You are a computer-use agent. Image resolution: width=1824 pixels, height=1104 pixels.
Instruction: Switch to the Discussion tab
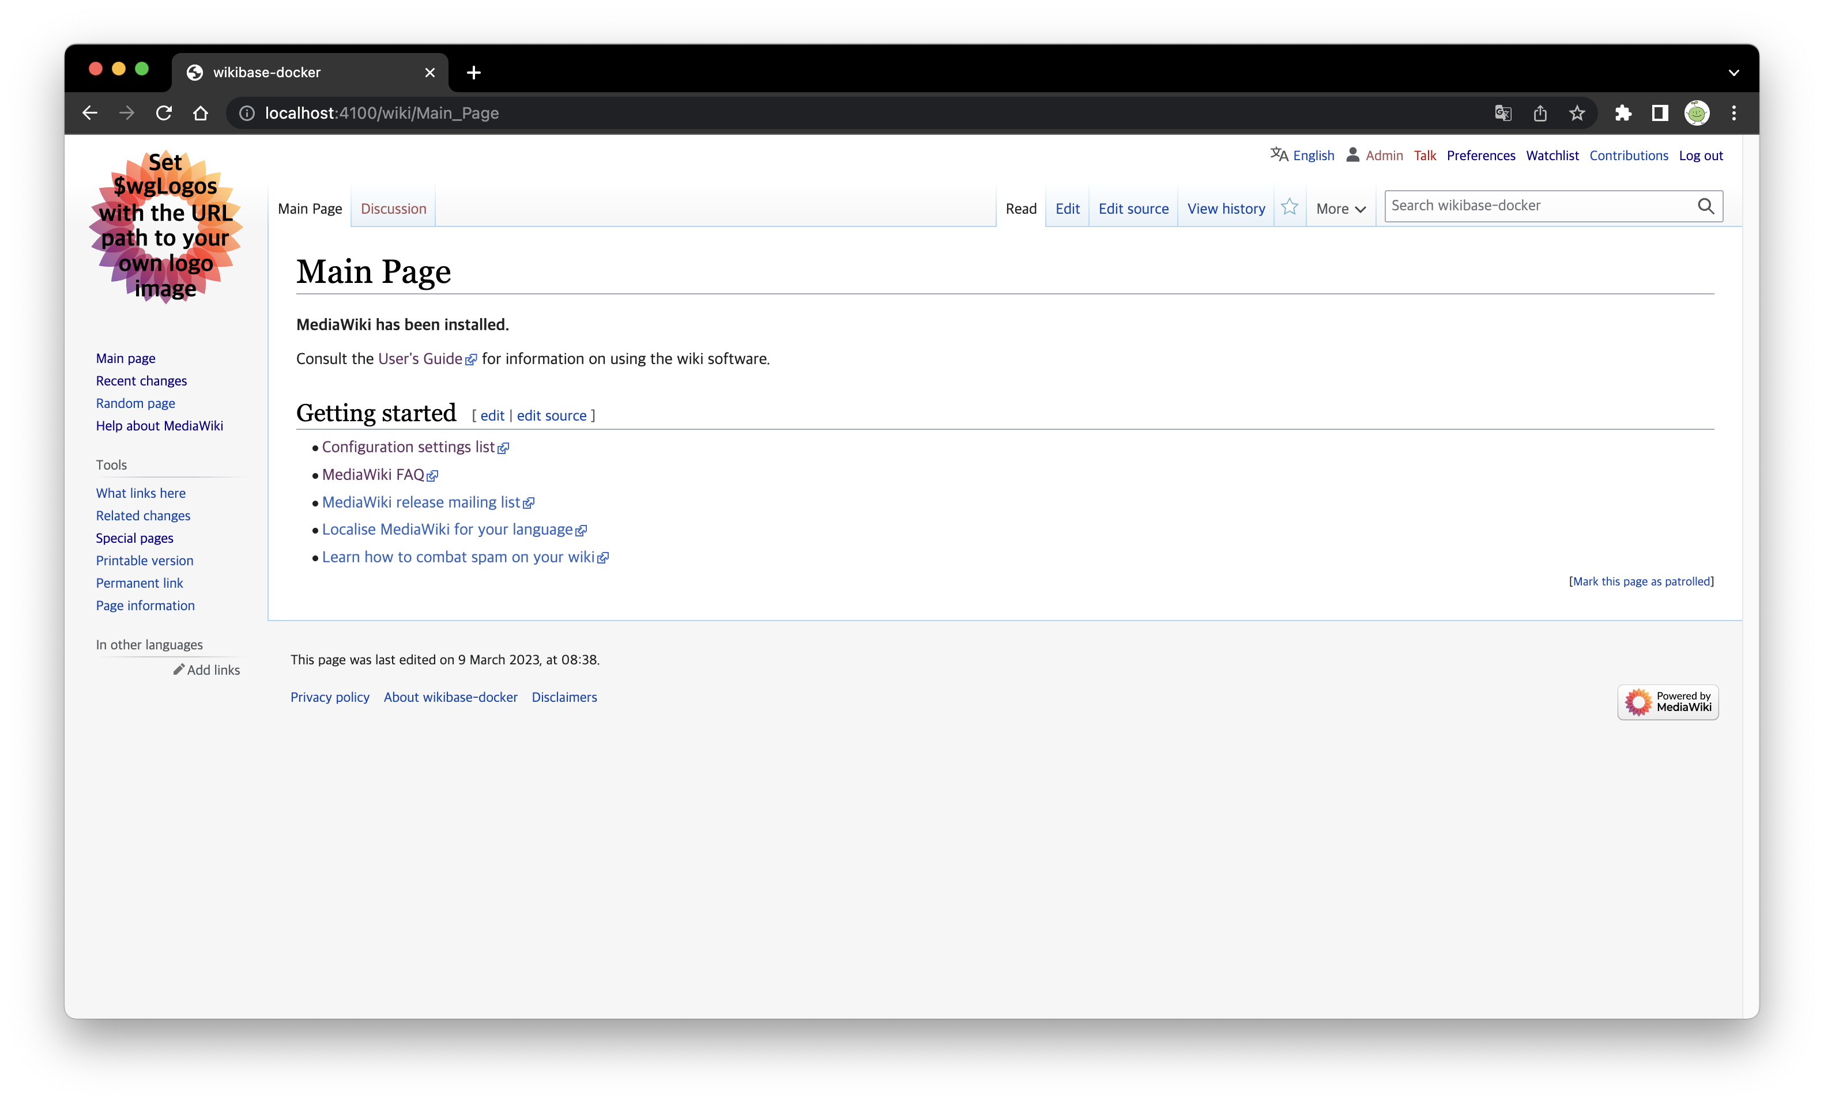[x=393, y=209]
